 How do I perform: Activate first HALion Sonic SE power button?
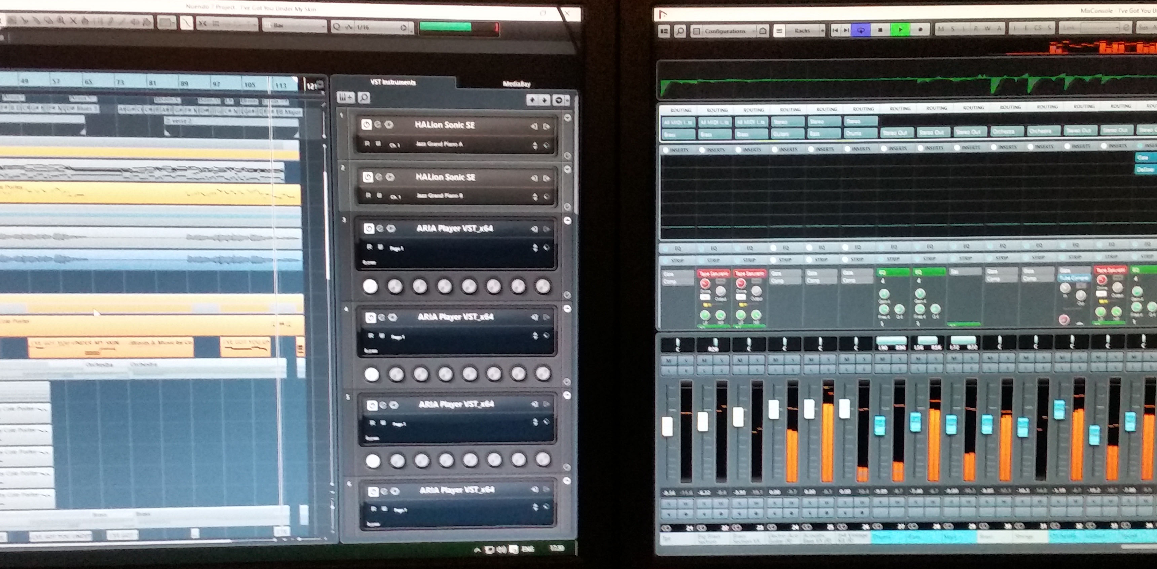click(366, 125)
